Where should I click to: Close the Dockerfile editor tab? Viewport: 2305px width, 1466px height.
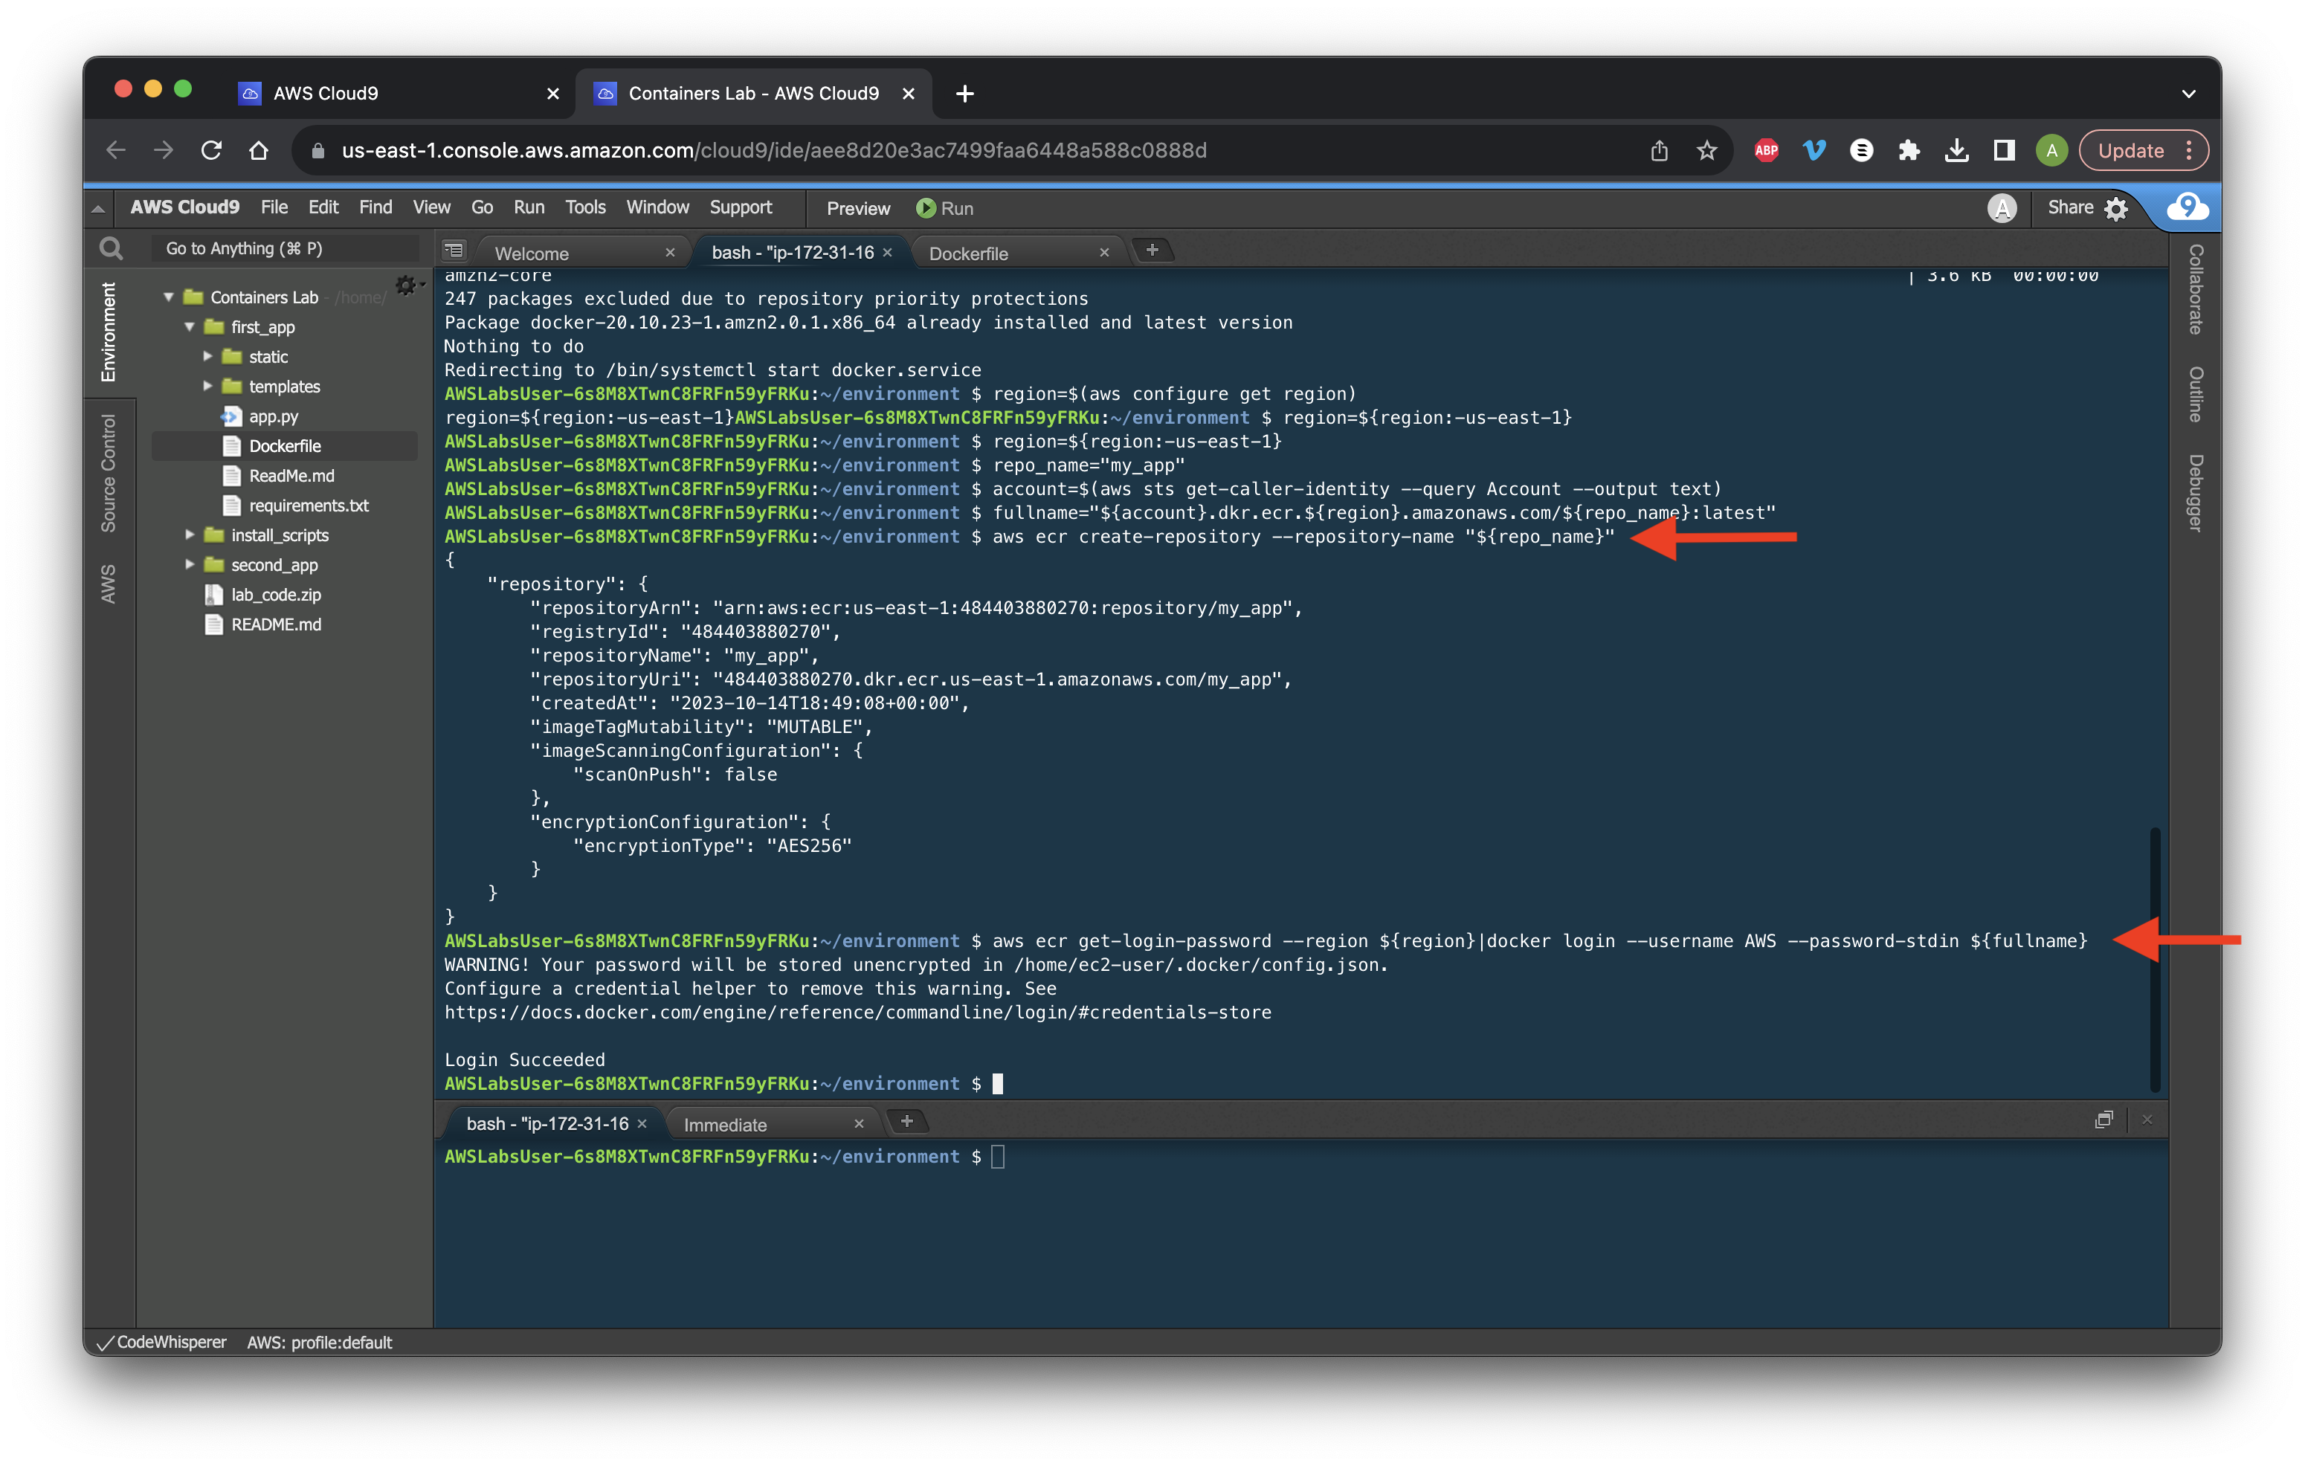coord(1103,253)
